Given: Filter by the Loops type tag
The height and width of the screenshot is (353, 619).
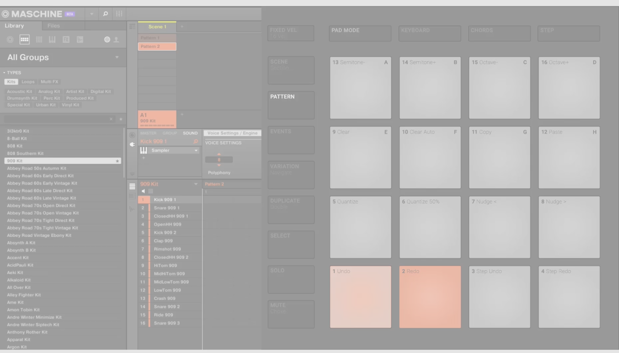Looking at the screenshot, I should 28,82.
